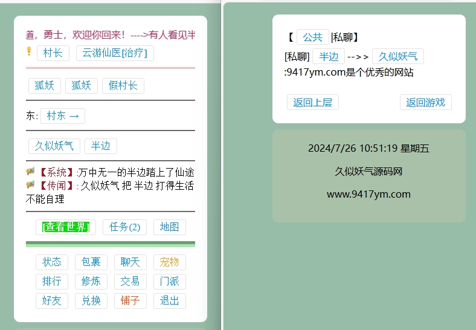This screenshot has height=330, width=476.
Task: Attack the first 狐妖 monster
Action: [45, 86]
